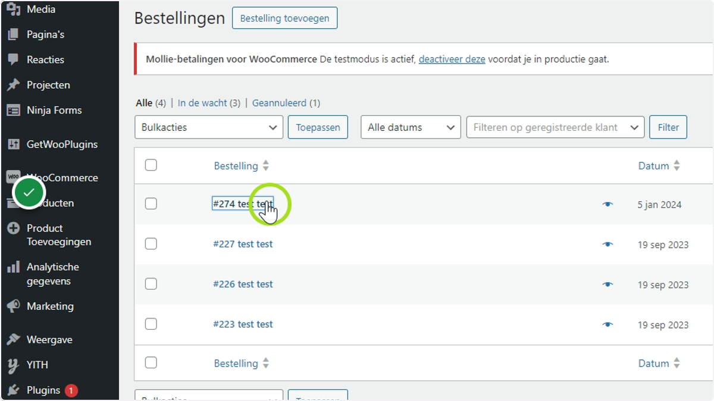Open order #274 test test
Screen dimensions: 714x401
(x=243, y=204)
